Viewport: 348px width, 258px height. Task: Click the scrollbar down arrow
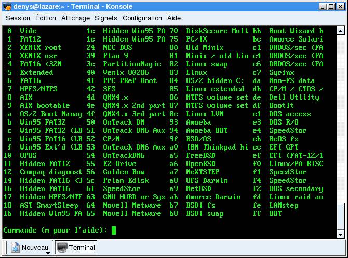point(340,234)
